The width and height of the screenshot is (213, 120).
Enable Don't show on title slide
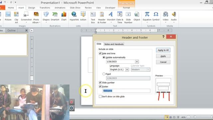point(100,96)
